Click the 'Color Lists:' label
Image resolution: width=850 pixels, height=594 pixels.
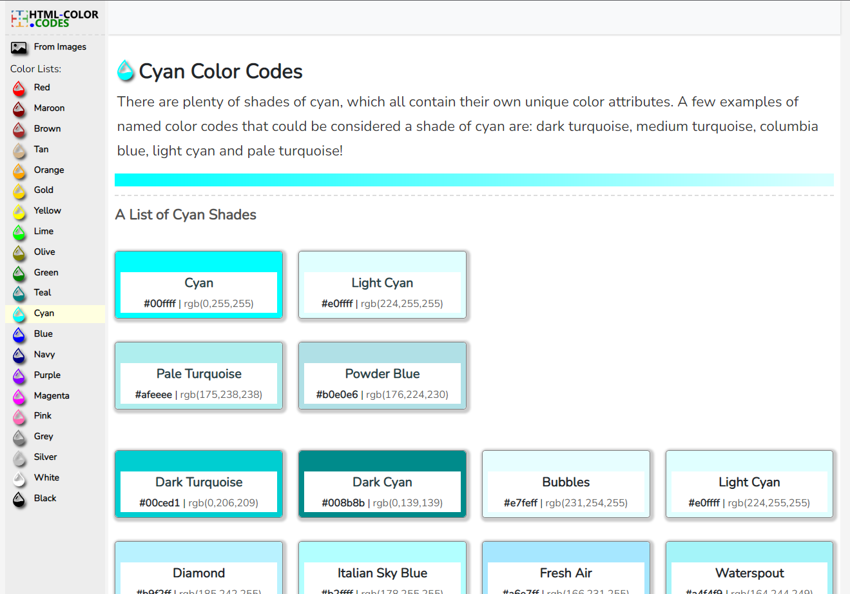pyautogui.click(x=35, y=69)
